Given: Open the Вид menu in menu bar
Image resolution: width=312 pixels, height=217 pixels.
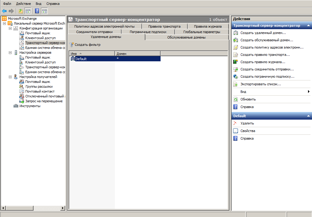Looking at the screenshot, I should point(38,4).
